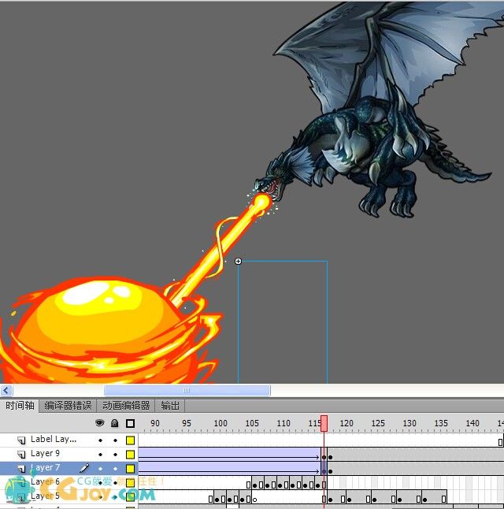Viewport: 504px width, 509px height.
Task: Click the Layer 9 page icon
Action: pyautogui.click(x=21, y=455)
